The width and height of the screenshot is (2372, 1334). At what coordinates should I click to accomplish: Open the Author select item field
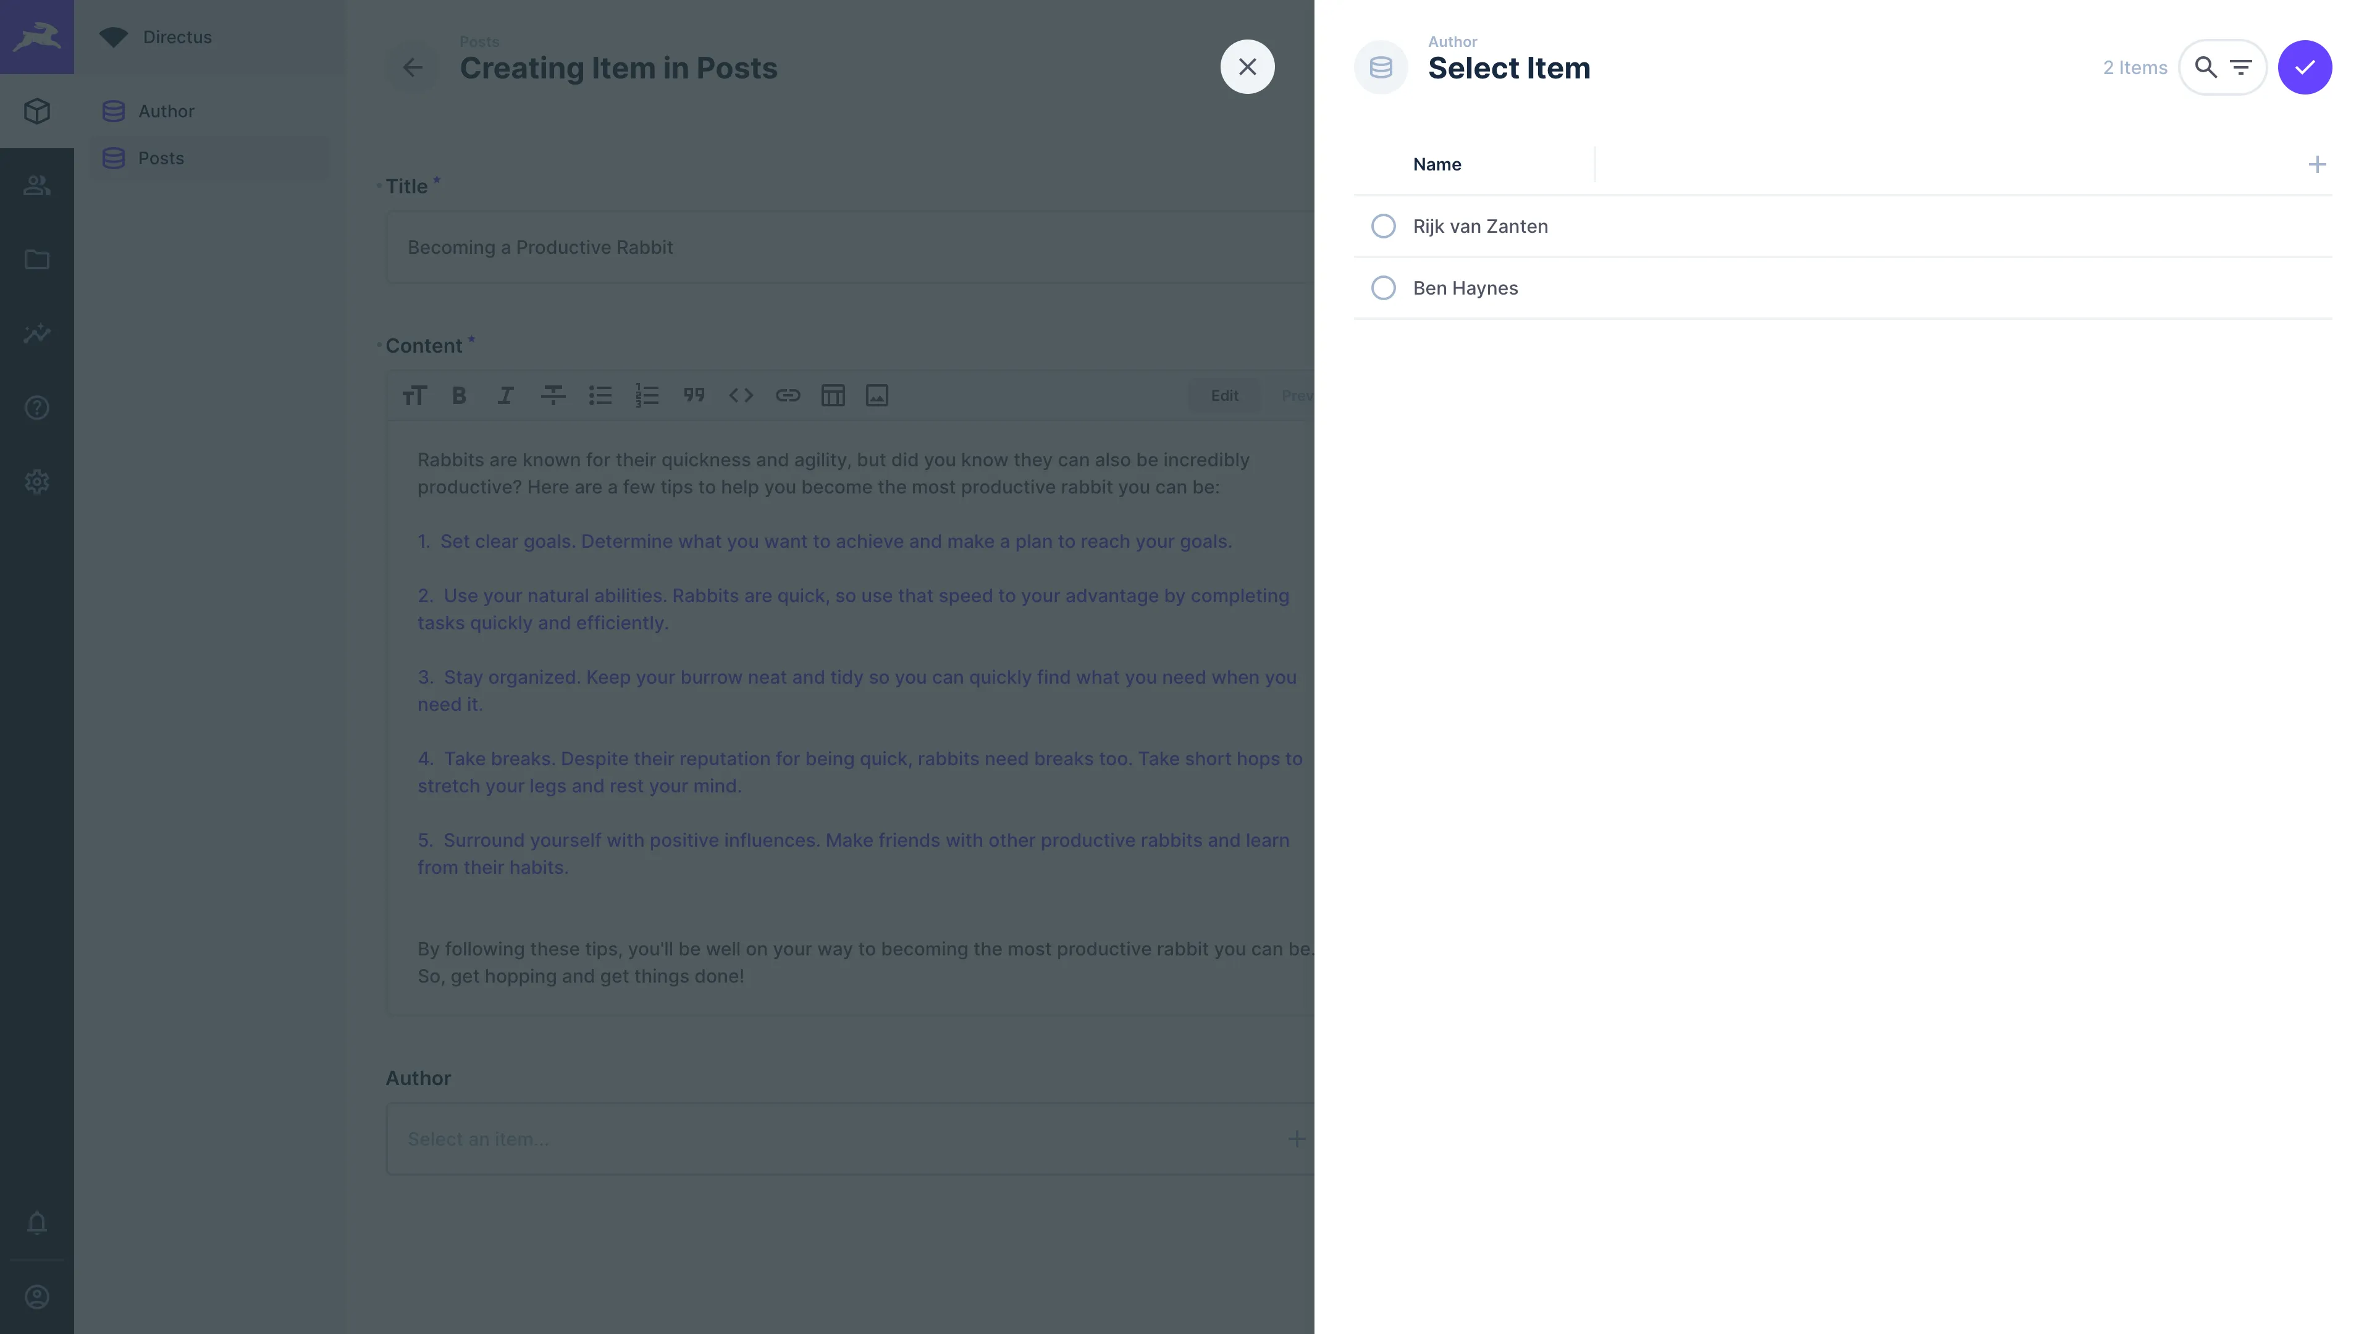point(829,1139)
